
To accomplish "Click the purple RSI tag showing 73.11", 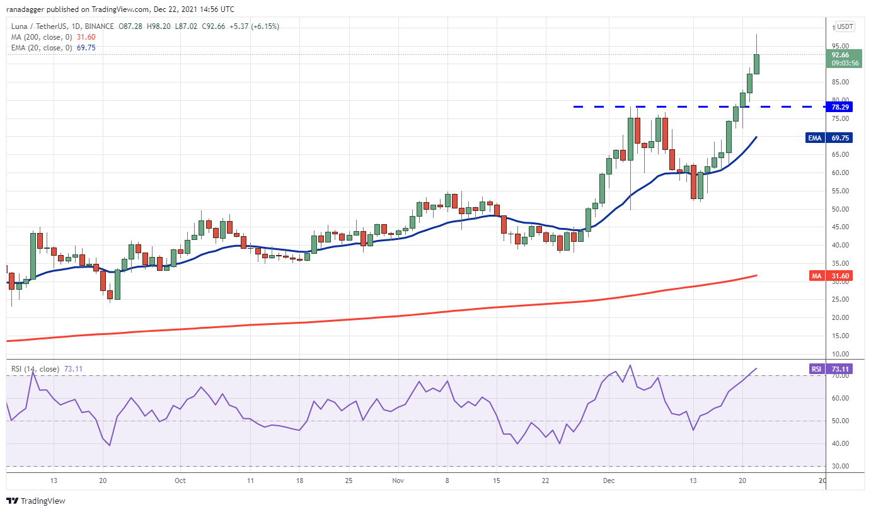I will [816, 369].
